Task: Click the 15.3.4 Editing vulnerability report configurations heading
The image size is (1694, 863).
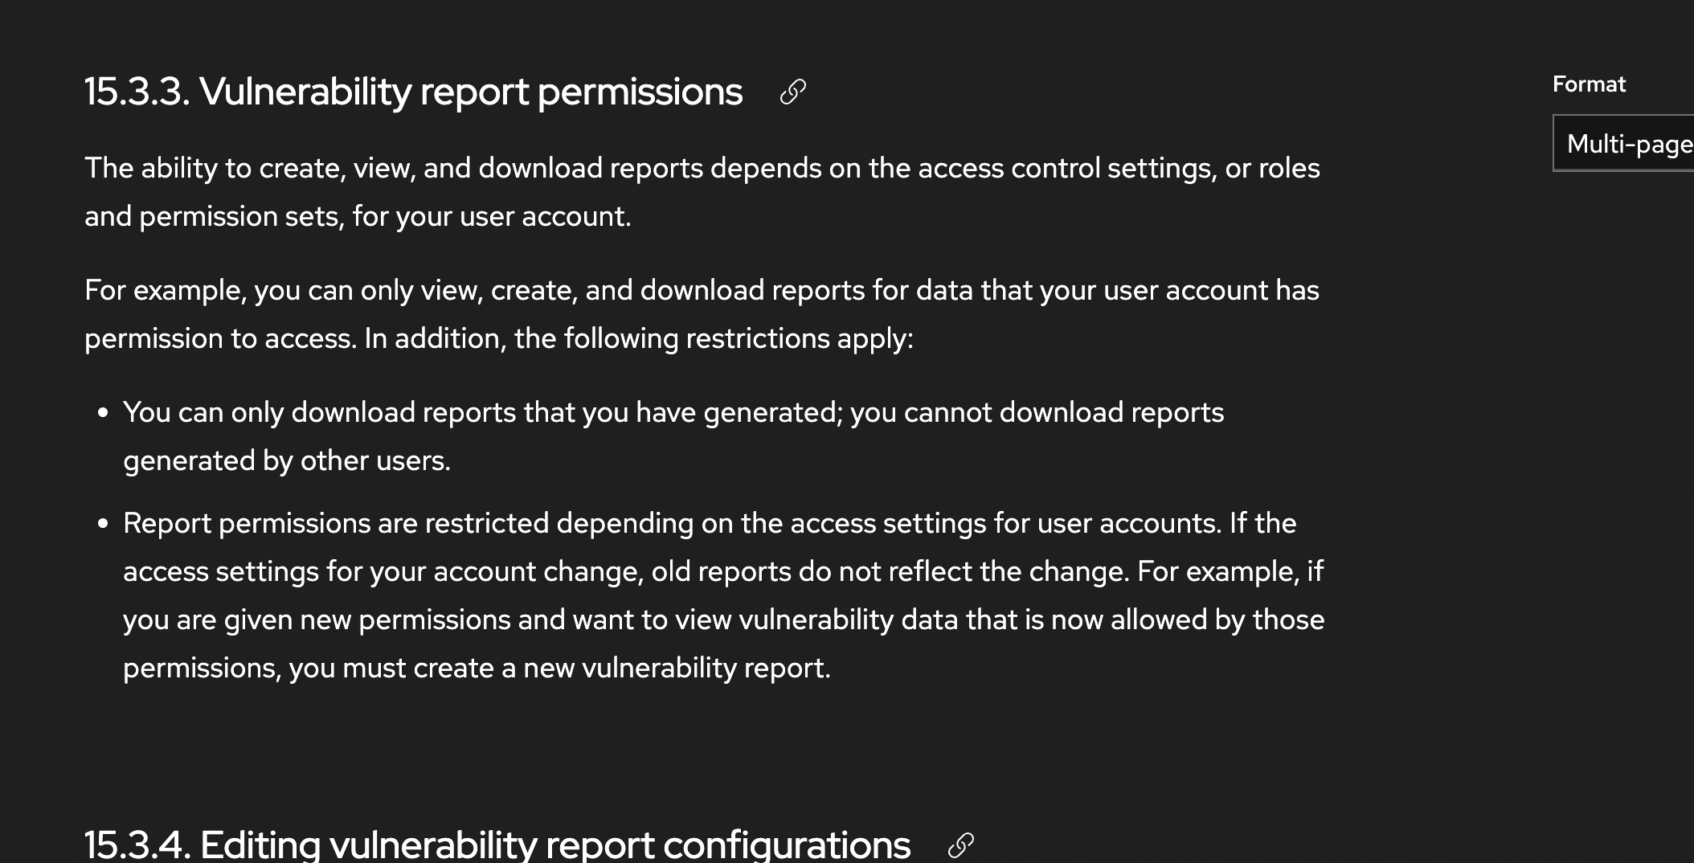Action: point(497,845)
